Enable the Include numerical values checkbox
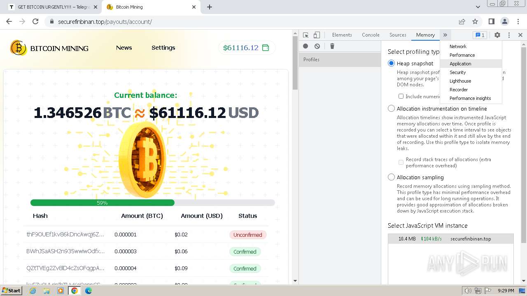The image size is (527, 296). (x=401, y=96)
